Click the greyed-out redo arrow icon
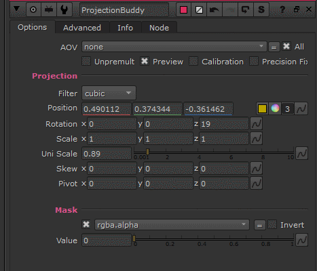The height and width of the screenshot is (271, 317). (x=230, y=9)
